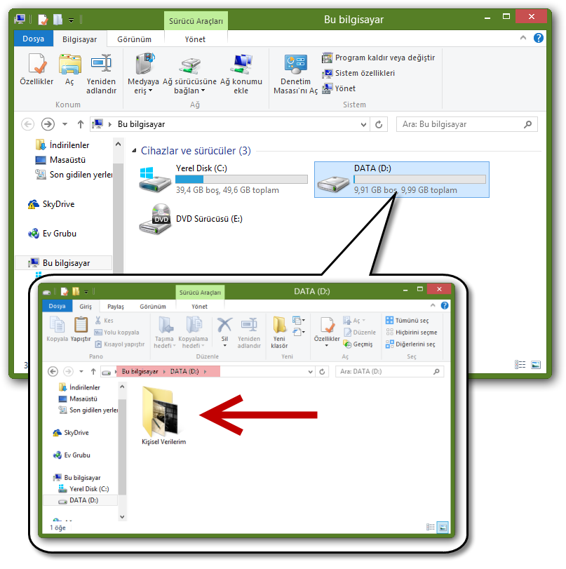Switch to large icons view in Bu bilgisayar
This screenshot has height=569, width=566.
[536, 365]
